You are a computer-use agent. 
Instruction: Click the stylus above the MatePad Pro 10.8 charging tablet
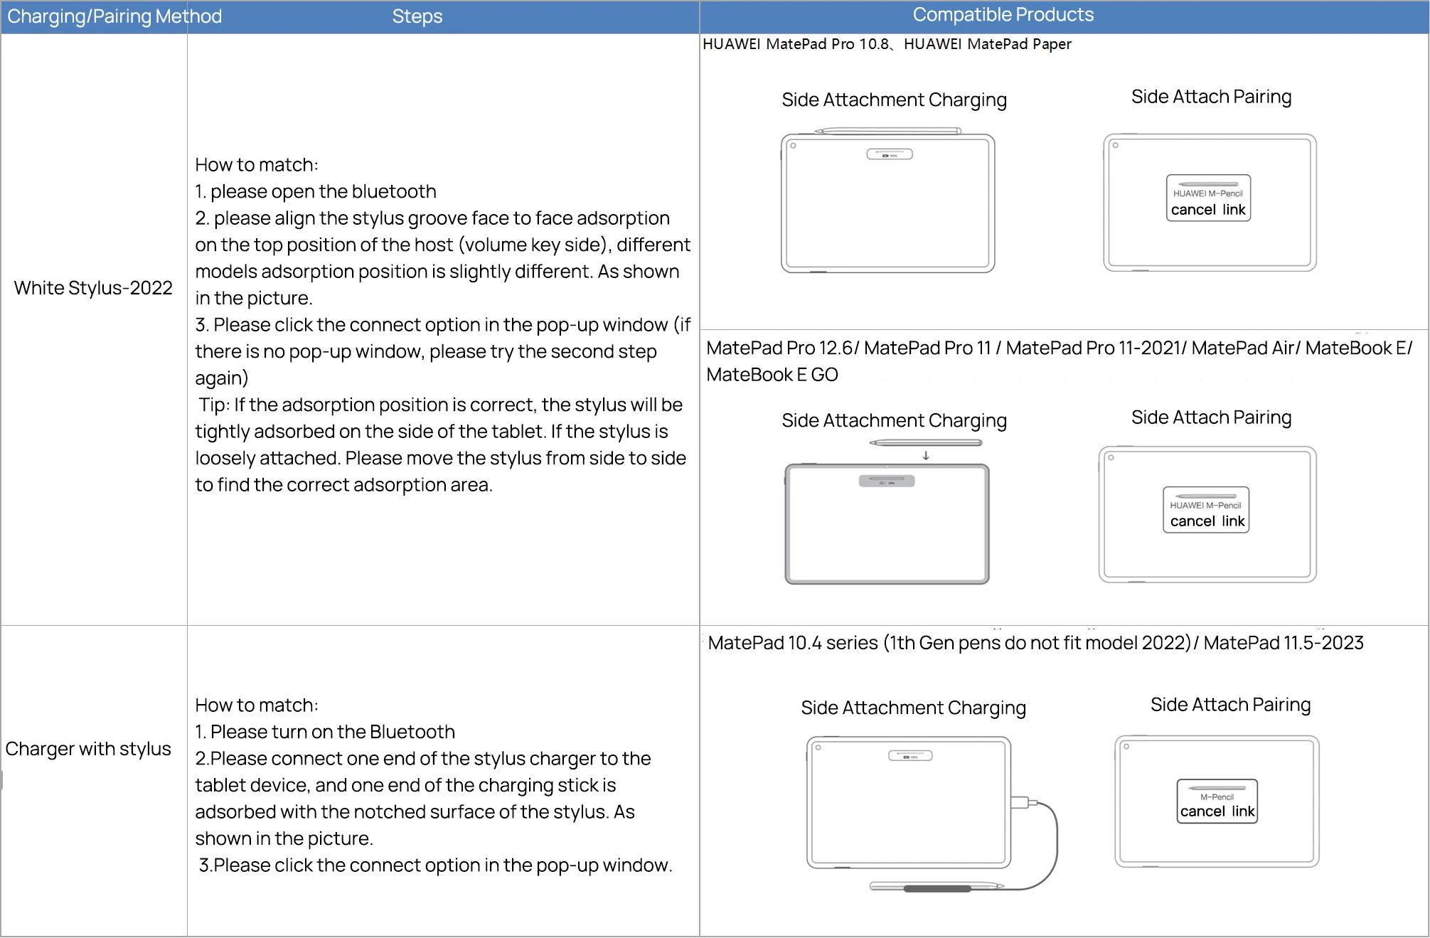coord(888,131)
